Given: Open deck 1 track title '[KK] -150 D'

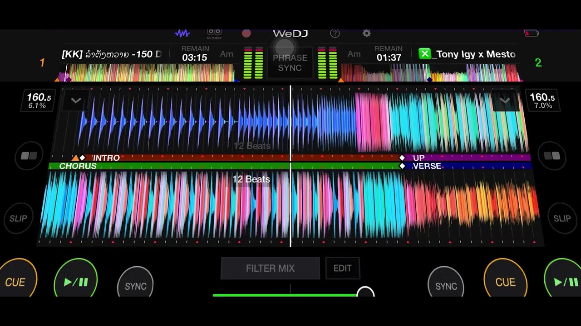Looking at the screenshot, I should (x=112, y=54).
